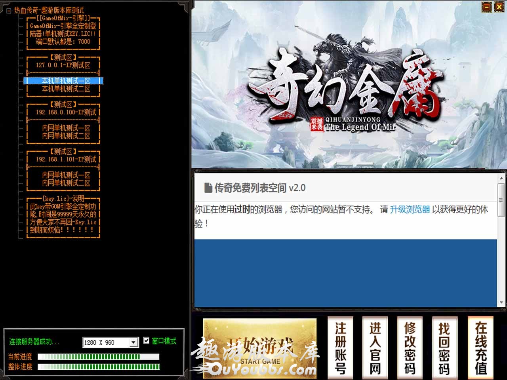Click the 进入官网 official website button
The width and height of the screenshot is (507, 380).
point(375,348)
